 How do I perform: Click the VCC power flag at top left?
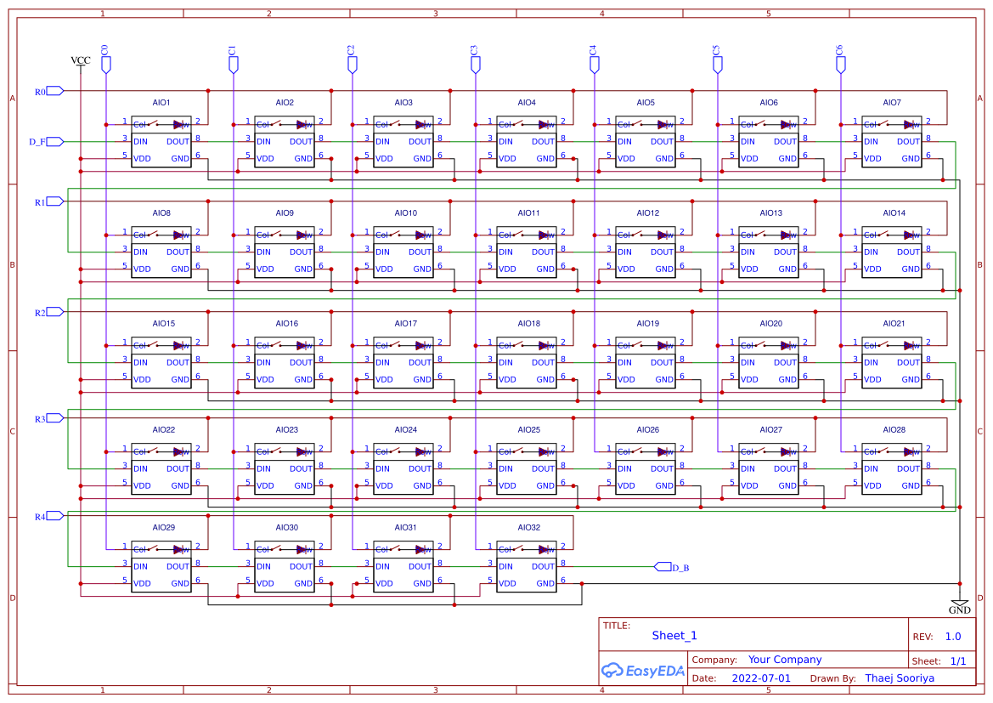(79, 60)
